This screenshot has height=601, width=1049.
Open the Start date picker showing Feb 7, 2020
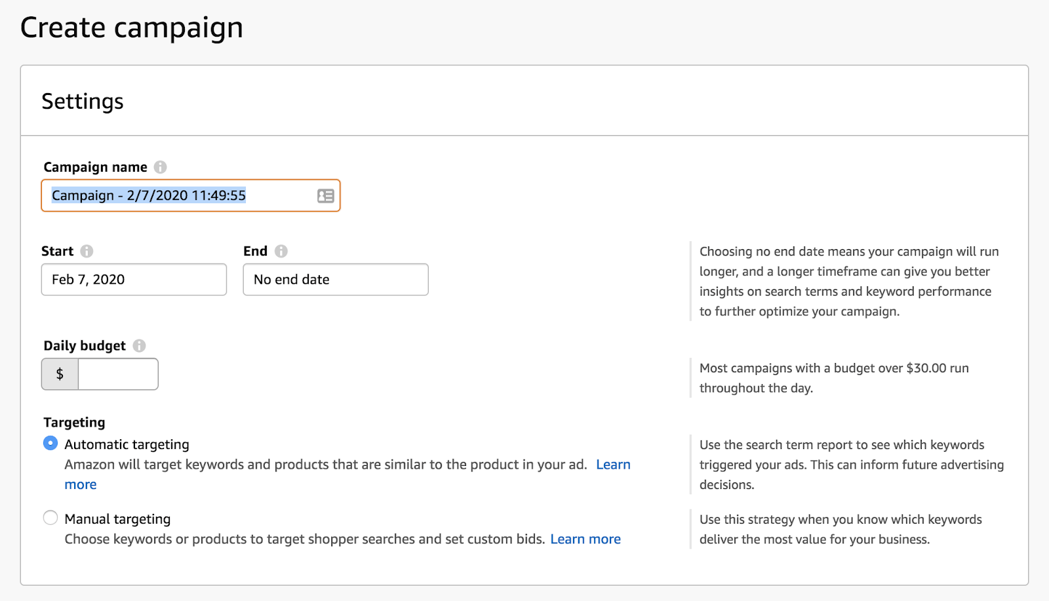pyautogui.click(x=134, y=280)
